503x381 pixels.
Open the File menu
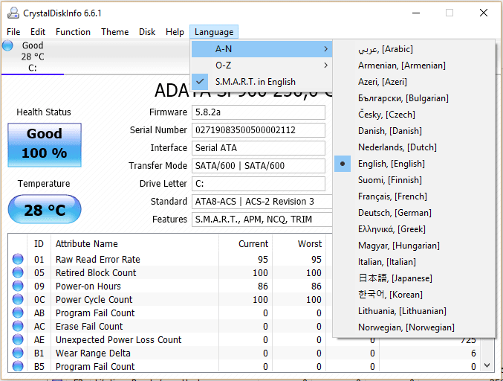point(13,32)
